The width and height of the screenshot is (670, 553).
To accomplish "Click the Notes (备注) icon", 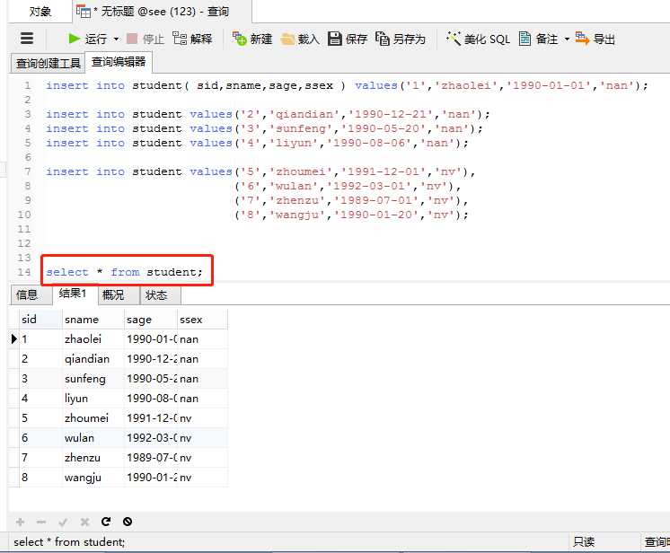I will pyautogui.click(x=525, y=39).
